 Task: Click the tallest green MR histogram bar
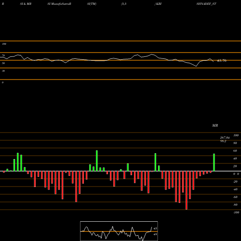pos(97,161)
